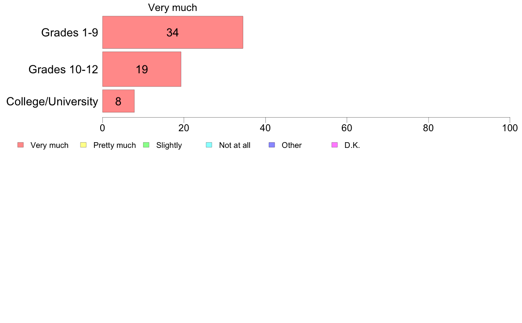This screenshot has width=522, height=323.
Task: Click the 100 tick on the axis
Action: (510, 128)
